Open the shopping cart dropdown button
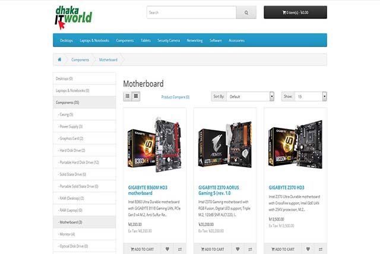Screen dimensions: 380x254 [x=295, y=12]
